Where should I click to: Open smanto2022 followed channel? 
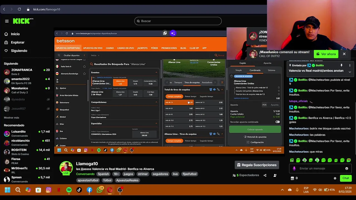coord(27,81)
